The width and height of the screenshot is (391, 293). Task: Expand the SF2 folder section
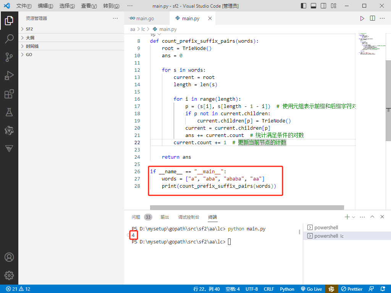point(71,29)
